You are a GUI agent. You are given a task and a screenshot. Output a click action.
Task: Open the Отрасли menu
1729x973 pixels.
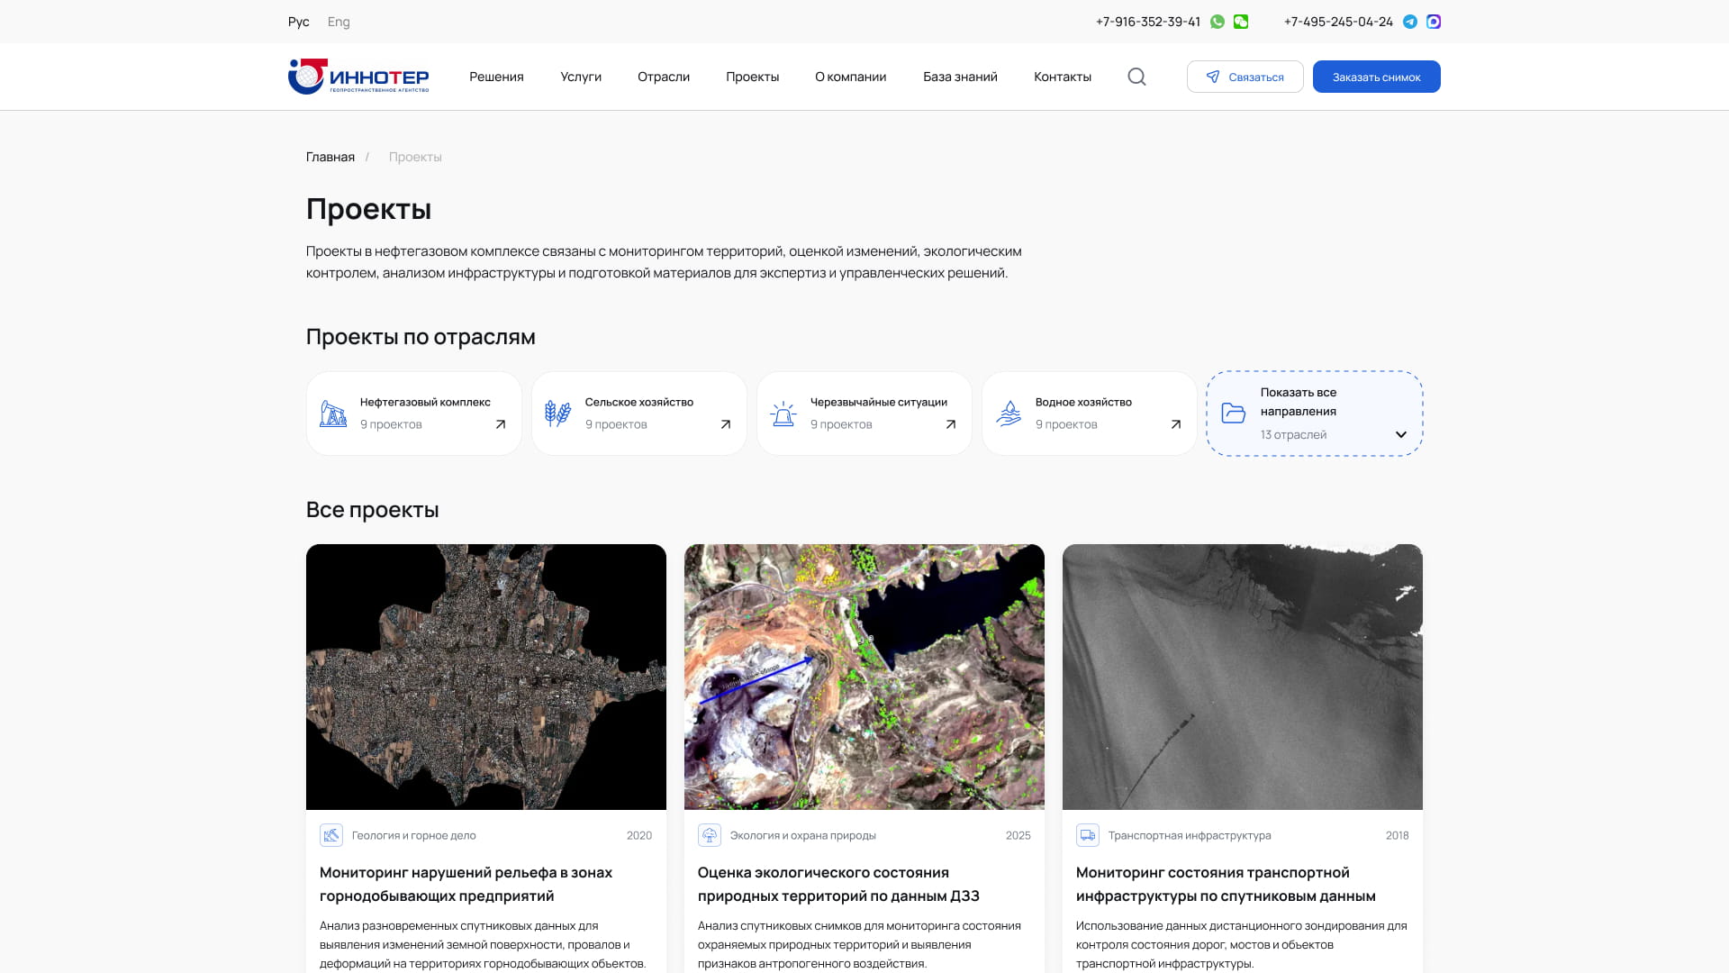(664, 77)
